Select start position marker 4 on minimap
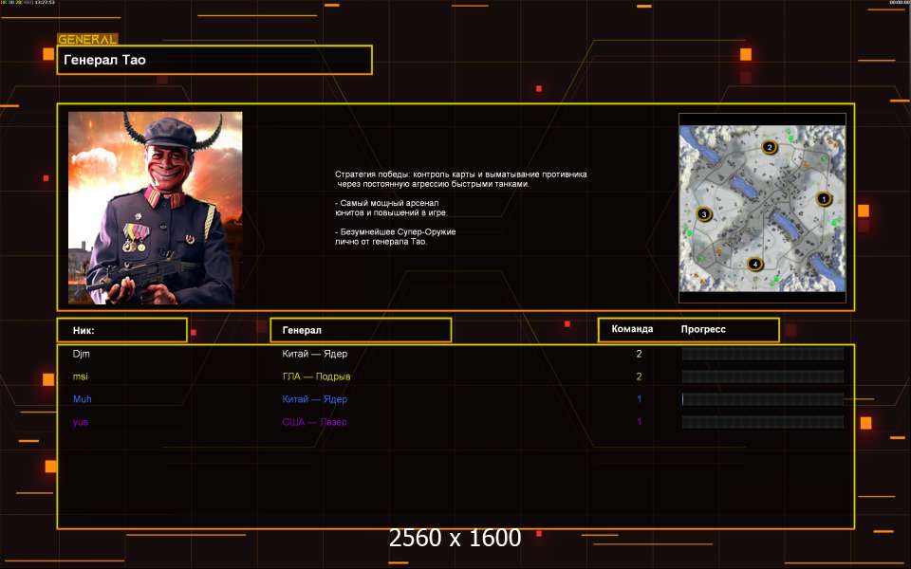The image size is (911, 569). tap(754, 265)
